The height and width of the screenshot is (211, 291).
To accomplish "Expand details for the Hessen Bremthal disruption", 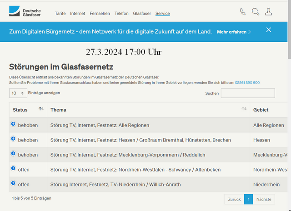I will tap(13, 138).
